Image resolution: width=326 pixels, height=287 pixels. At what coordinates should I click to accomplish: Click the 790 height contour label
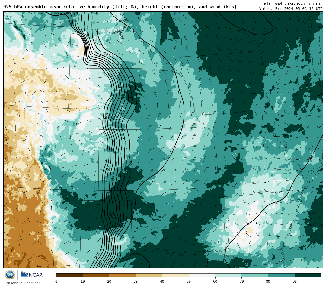[x=130, y=163]
